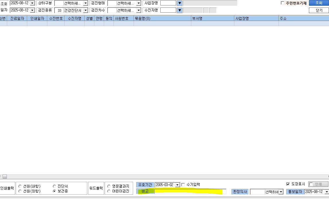Open the 수진자명 lookup arrow button
The image size is (329, 199).
180,10
